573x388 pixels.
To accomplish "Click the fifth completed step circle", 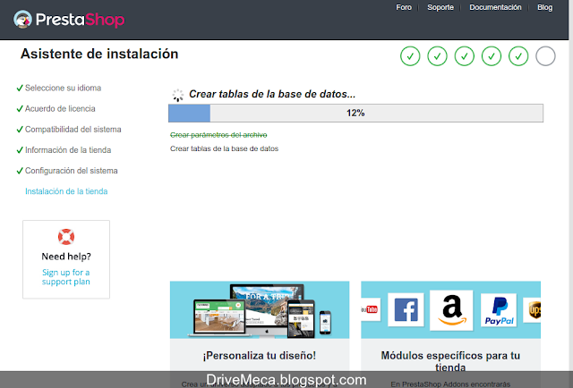I will (518, 56).
